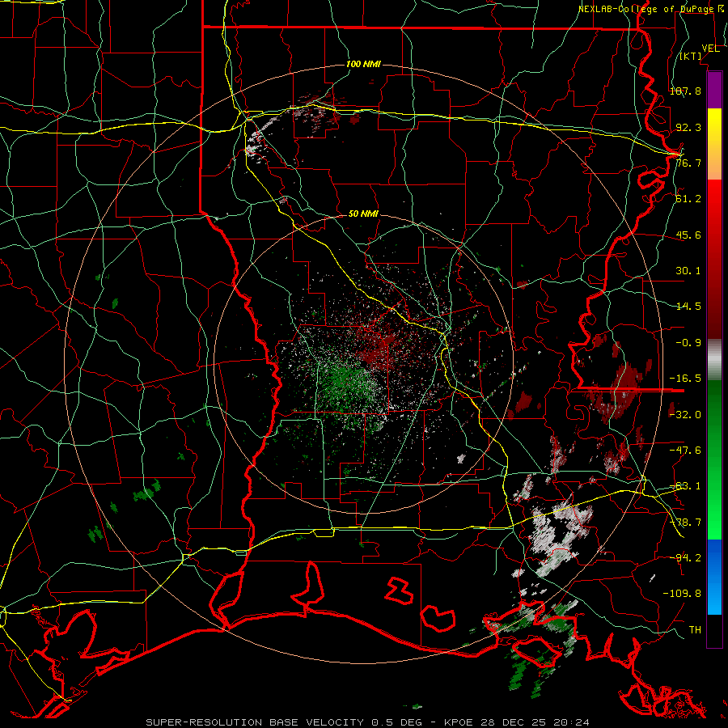Select the 61.2 velocity scale value

(x=688, y=199)
